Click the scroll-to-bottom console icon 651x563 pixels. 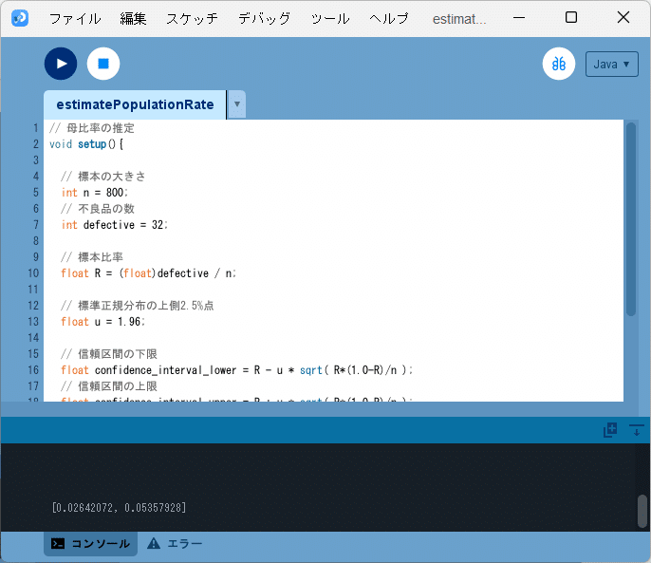click(x=636, y=430)
